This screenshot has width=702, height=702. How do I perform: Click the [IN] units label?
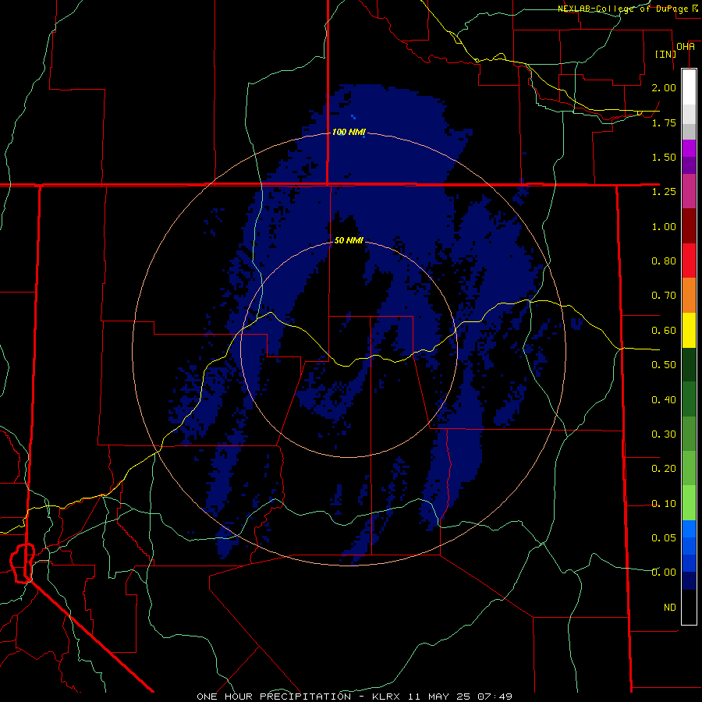[665, 54]
